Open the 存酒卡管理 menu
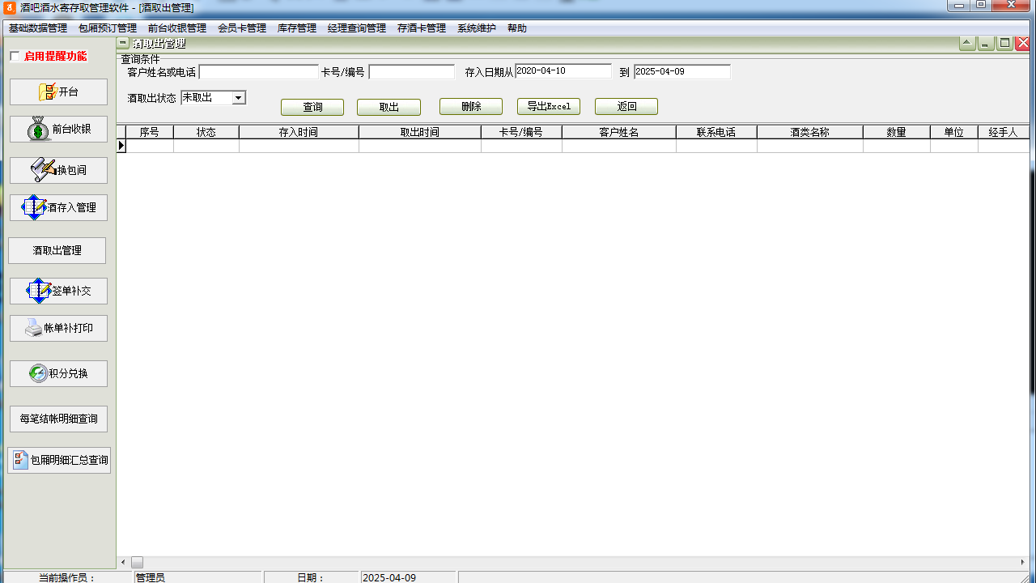Screen dimensions: 1036x583 (x=422, y=28)
